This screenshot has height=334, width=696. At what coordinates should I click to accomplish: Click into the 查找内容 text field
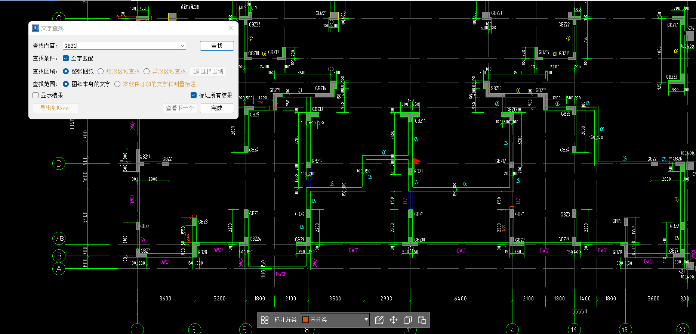[x=121, y=46]
